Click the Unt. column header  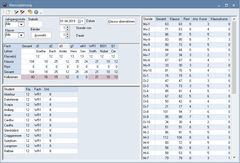click(47, 89)
